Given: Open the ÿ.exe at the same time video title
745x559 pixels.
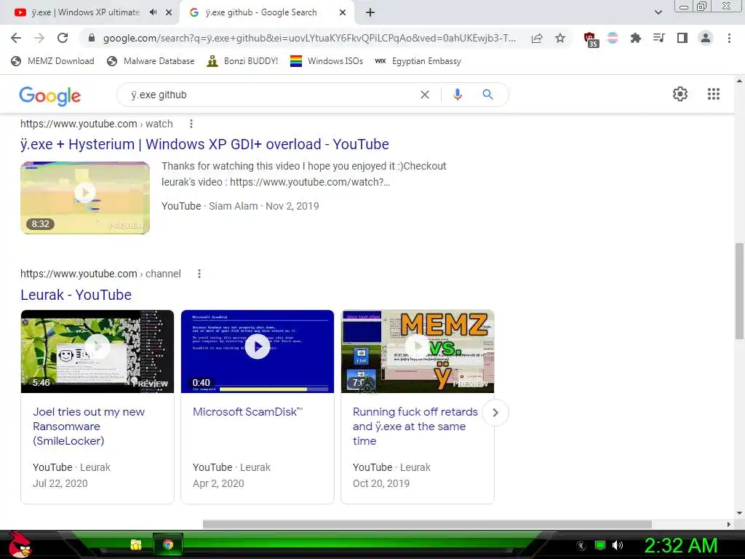Looking at the screenshot, I should tap(415, 427).
